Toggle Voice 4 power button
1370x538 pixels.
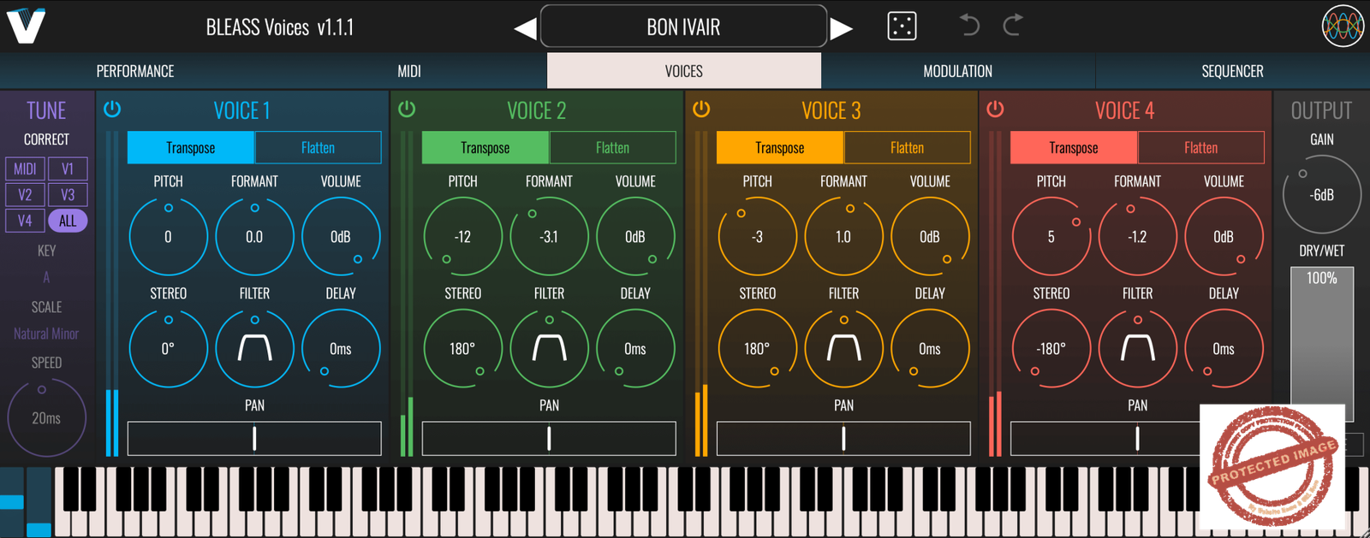(x=995, y=109)
